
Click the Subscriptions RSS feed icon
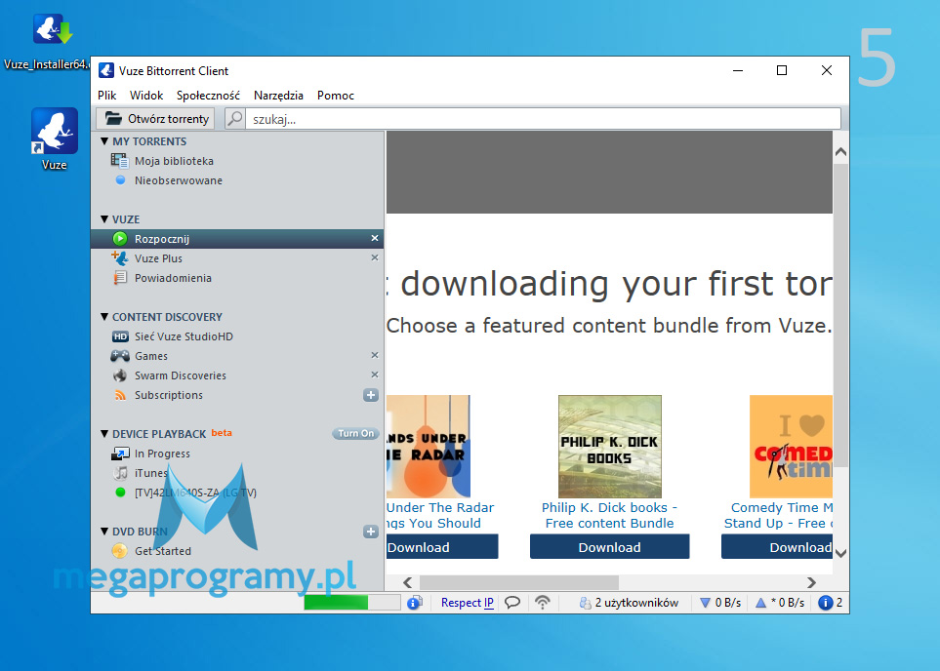[x=119, y=395]
